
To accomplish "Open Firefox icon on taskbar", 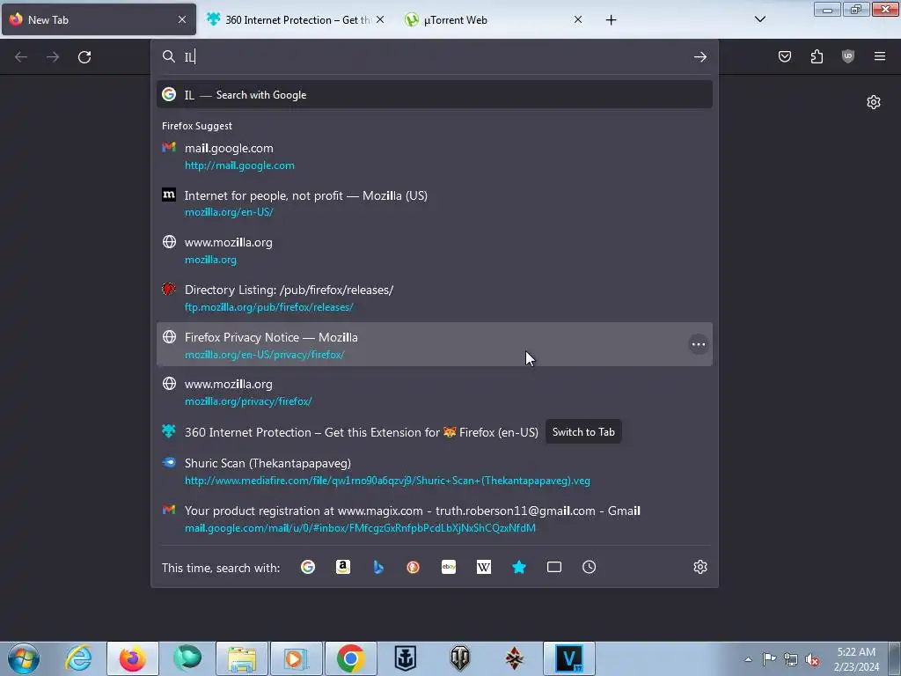I will pyautogui.click(x=133, y=658).
